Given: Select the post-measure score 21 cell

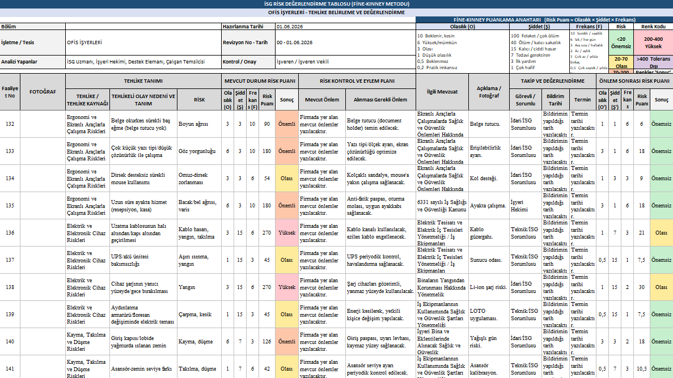Looking at the screenshot, I should click(642, 233).
